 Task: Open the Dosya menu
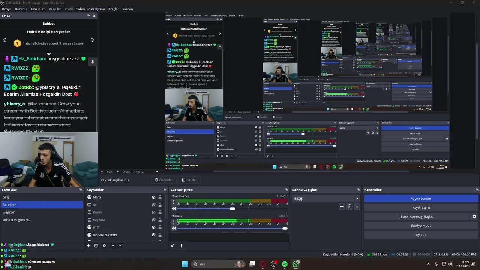click(6, 9)
